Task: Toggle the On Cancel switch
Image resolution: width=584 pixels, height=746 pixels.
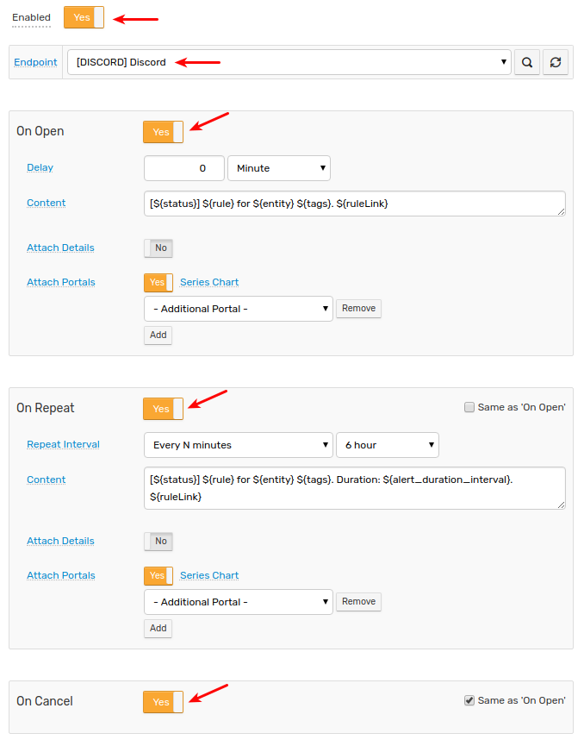Action: 163,702
